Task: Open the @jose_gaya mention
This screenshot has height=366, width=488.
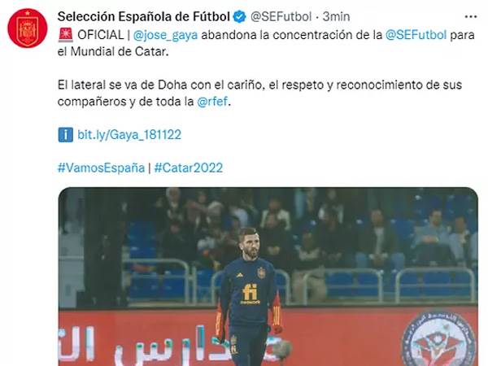Action: (x=165, y=35)
